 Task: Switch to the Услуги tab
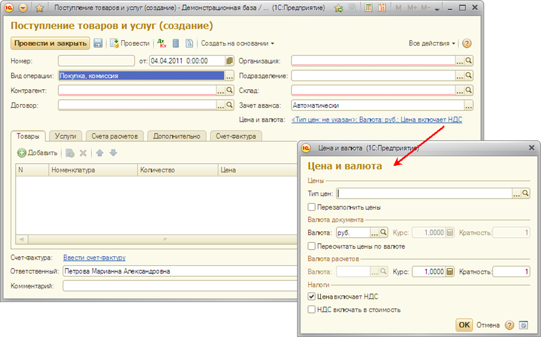tap(66, 136)
